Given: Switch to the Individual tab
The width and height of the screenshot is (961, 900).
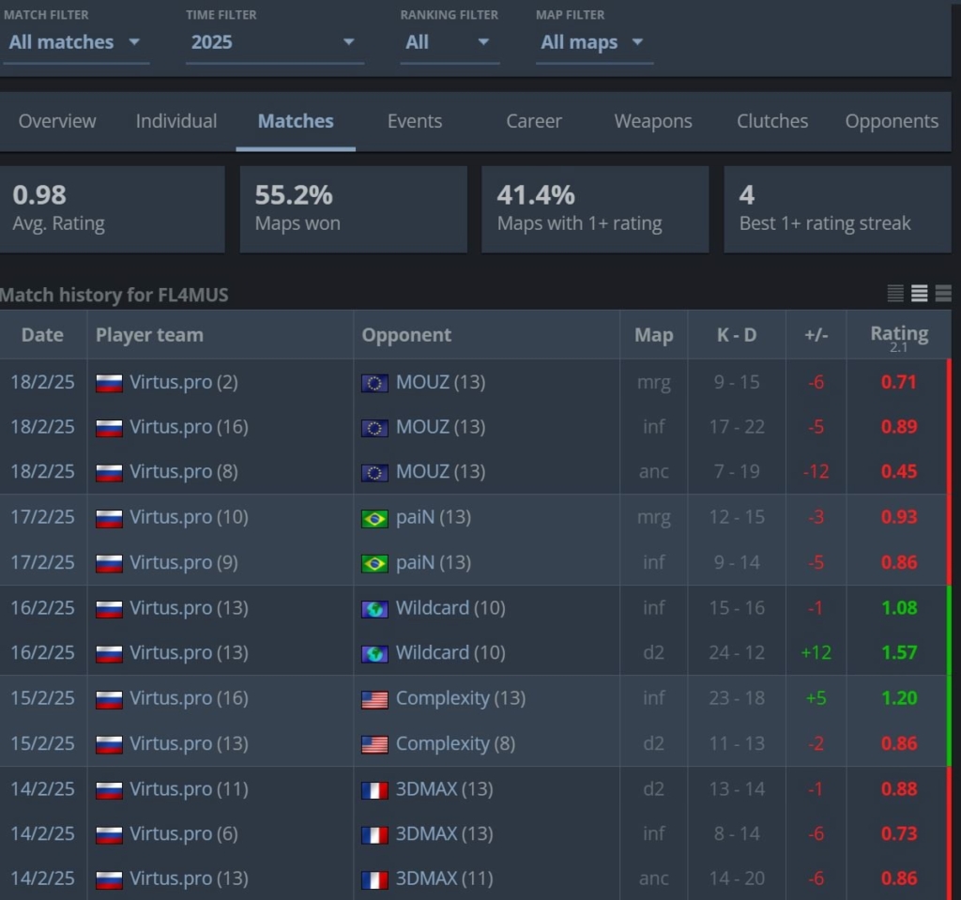Looking at the screenshot, I should [175, 121].
